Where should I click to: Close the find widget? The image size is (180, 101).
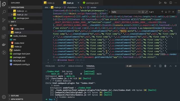[x=173, y=12]
